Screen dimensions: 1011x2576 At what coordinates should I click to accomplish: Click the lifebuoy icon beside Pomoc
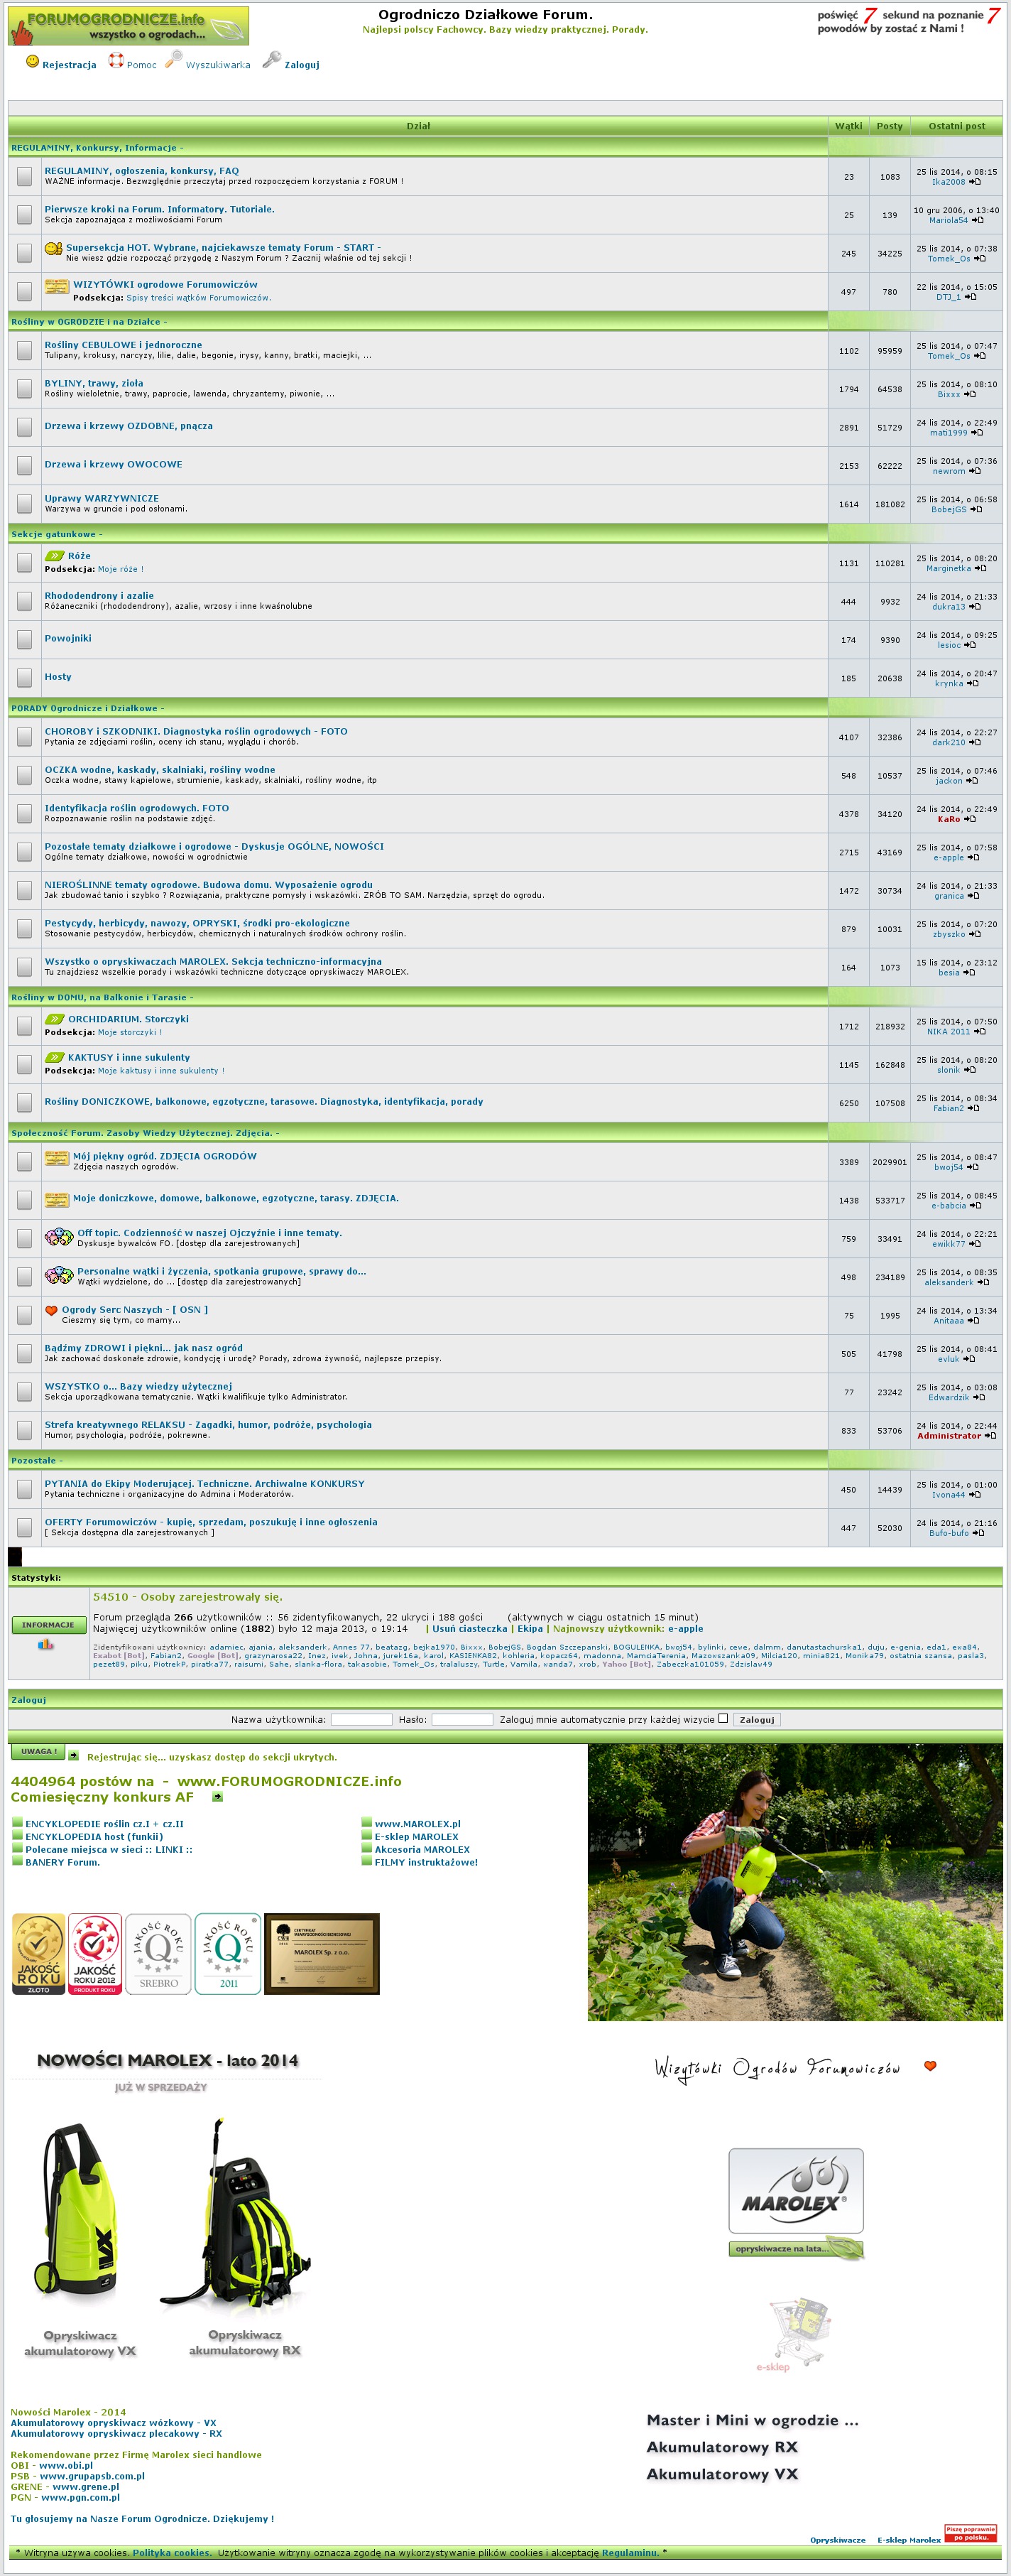click(x=116, y=60)
